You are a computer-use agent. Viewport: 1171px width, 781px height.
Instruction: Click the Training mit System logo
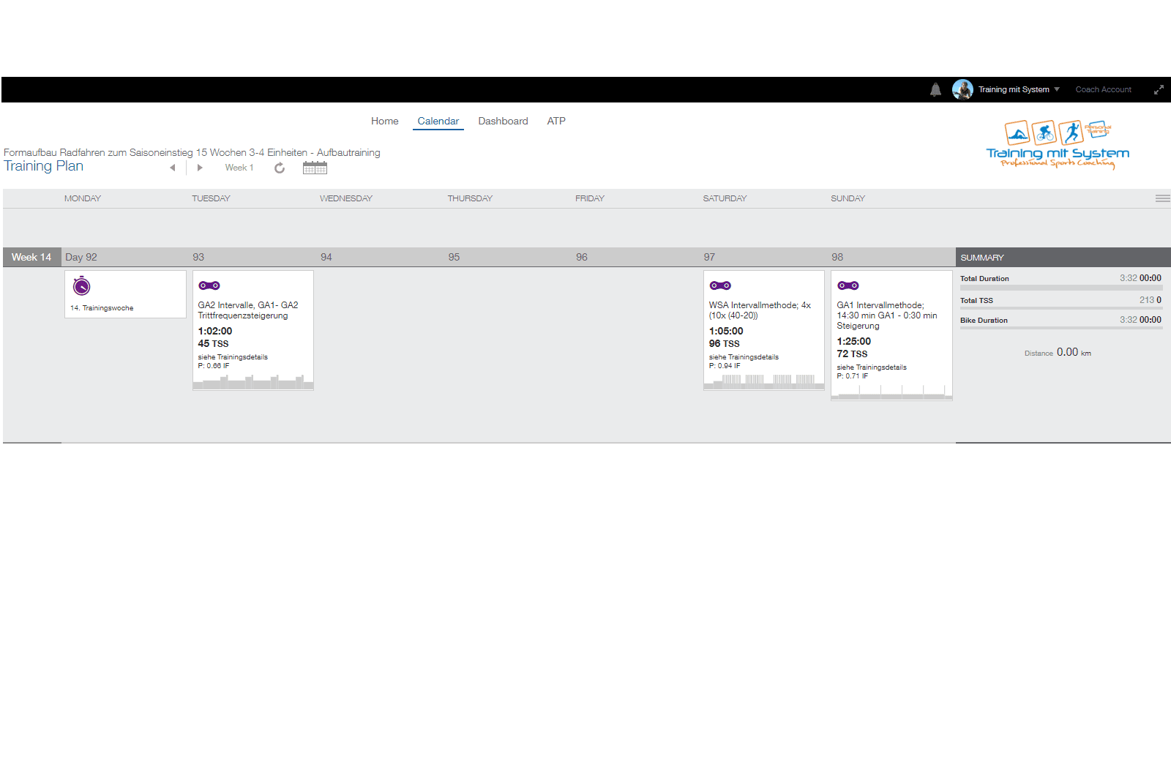tap(1058, 144)
